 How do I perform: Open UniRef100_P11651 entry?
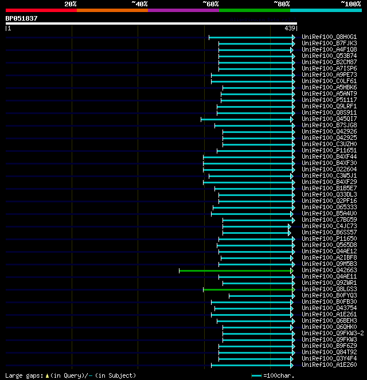tap(329, 151)
